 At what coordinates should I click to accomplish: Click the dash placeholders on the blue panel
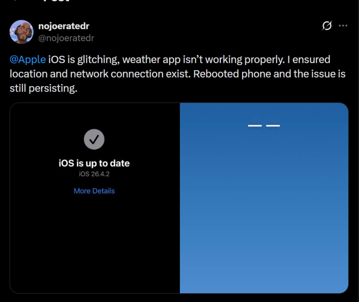tap(264, 126)
